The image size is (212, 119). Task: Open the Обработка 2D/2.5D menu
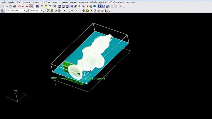[x=99, y=2]
